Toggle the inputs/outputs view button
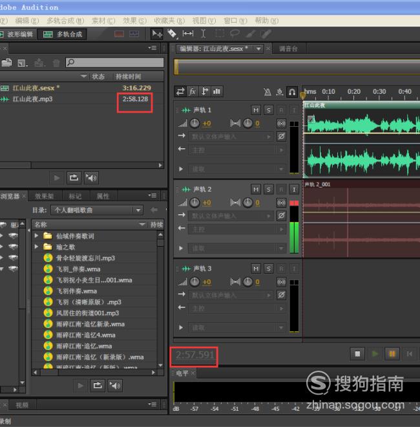Viewport: 420px width, 427px height. (x=180, y=91)
